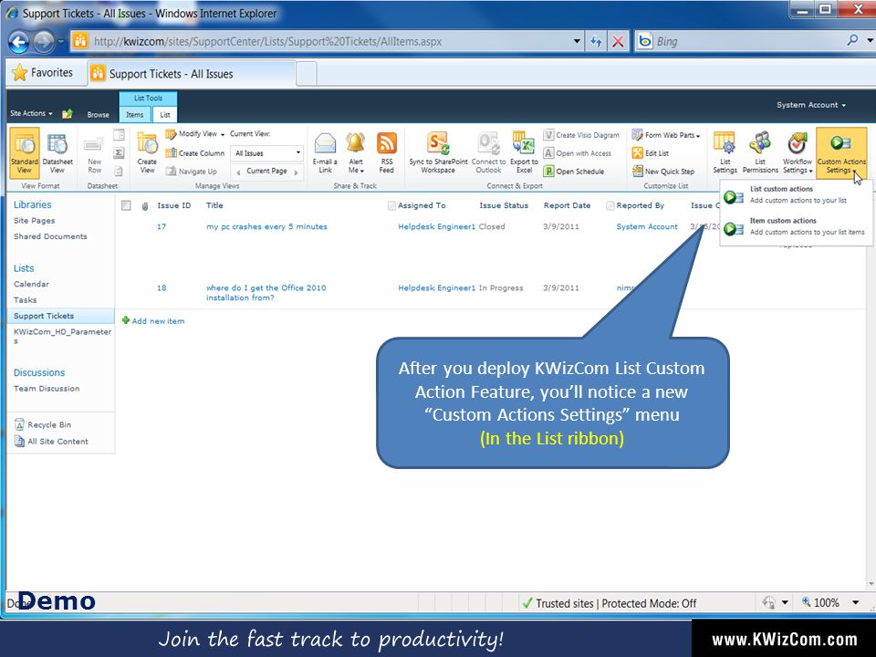Click the Stop loading X button
The width and height of the screenshot is (876, 657).
click(x=618, y=41)
